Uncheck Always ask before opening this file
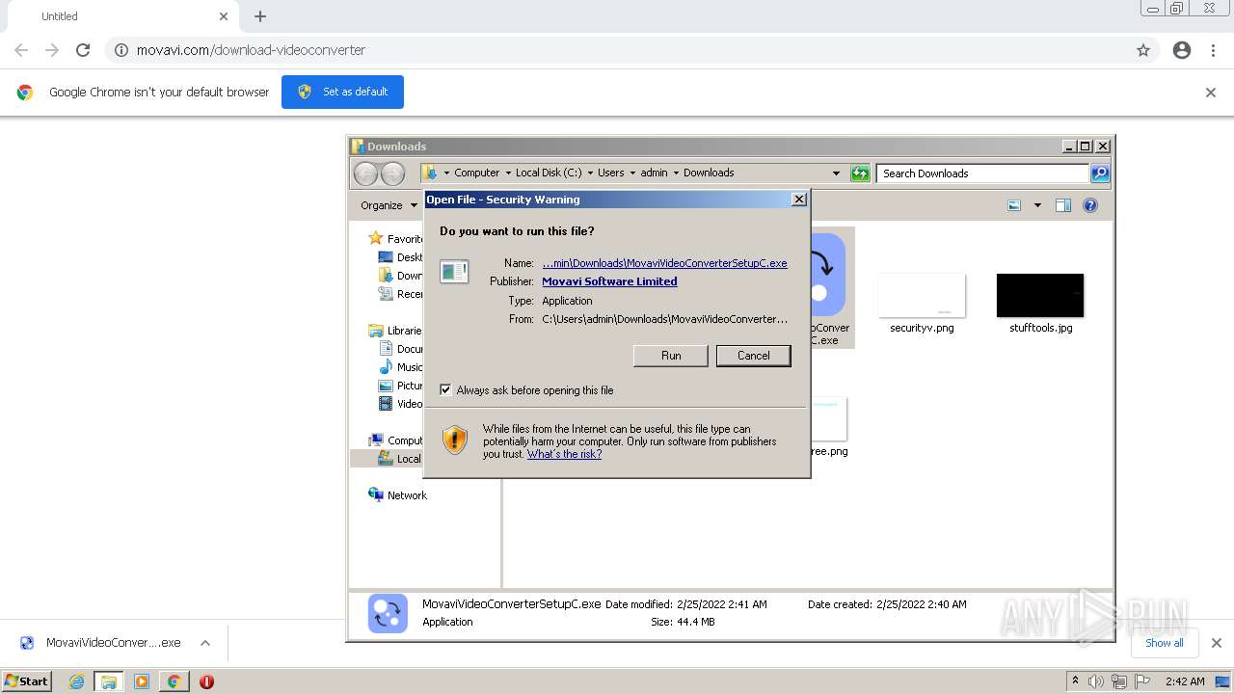Viewport: 1234px width, 694px height. point(445,390)
